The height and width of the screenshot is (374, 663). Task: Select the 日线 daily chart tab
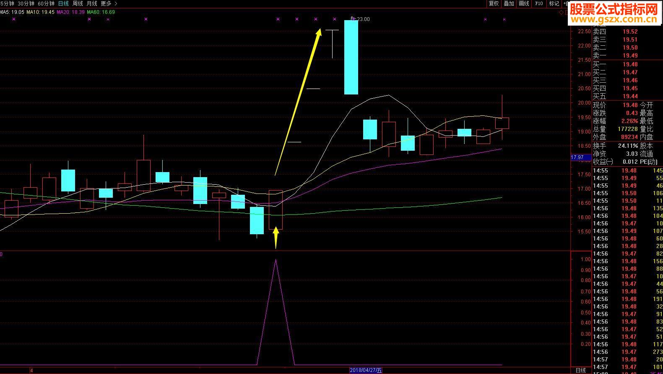click(63, 3)
